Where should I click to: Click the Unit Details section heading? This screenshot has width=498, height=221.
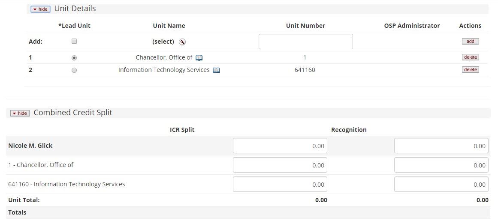[75, 9]
